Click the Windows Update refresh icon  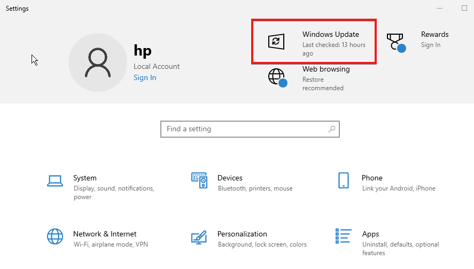[276, 41]
